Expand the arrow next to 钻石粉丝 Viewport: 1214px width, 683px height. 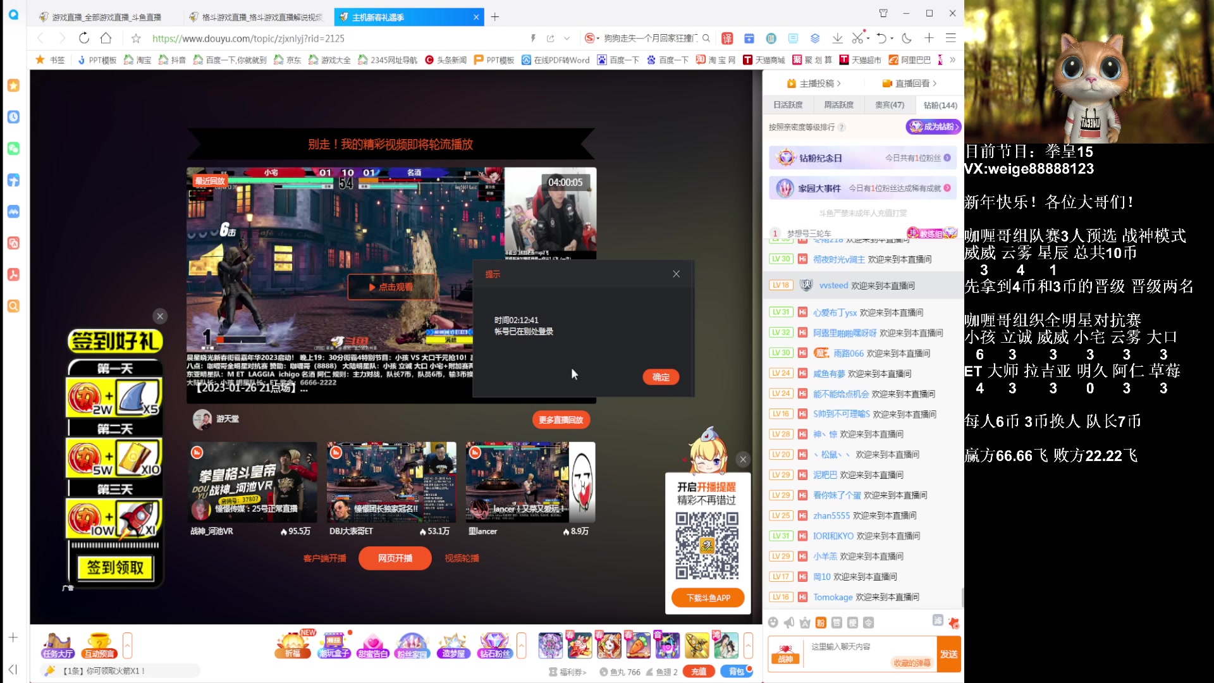click(x=522, y=645)
